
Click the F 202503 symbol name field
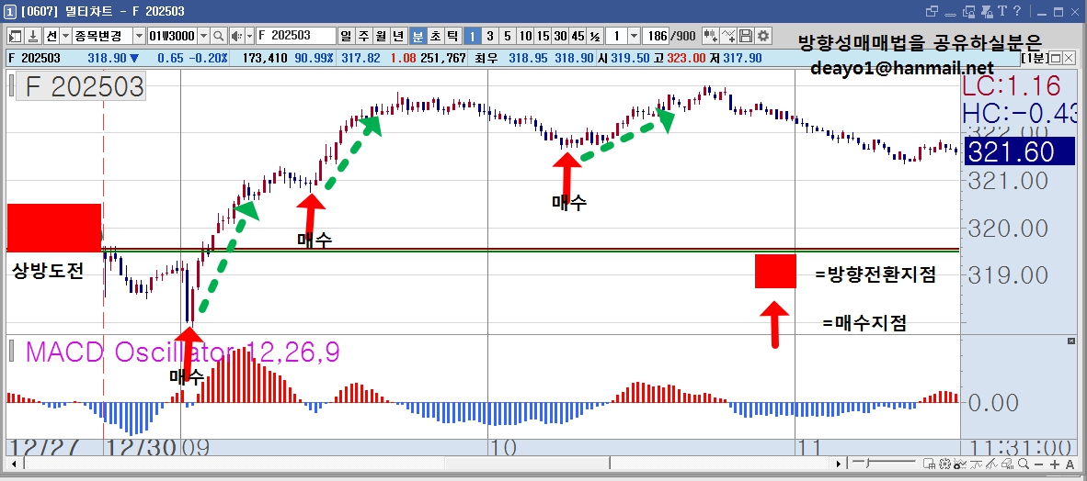click(296, 36)
